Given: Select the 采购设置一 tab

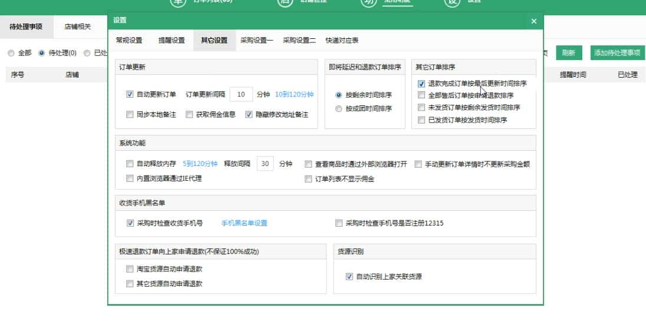Looking at the screenshot, I should [x=256, y=41].
